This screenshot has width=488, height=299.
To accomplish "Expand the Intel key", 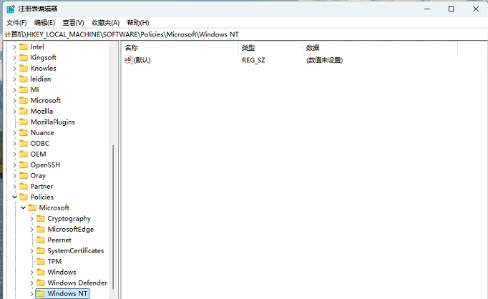I will pos(14,47).
